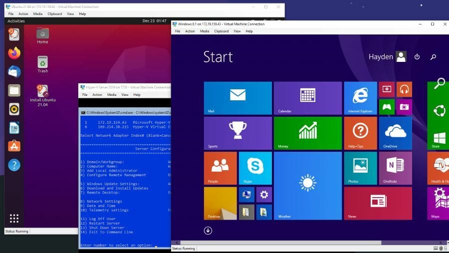Open LibreOffice Writer in Ubuntu dock
449x253 pixels.
pyautogui.click(x=14, y=128)
